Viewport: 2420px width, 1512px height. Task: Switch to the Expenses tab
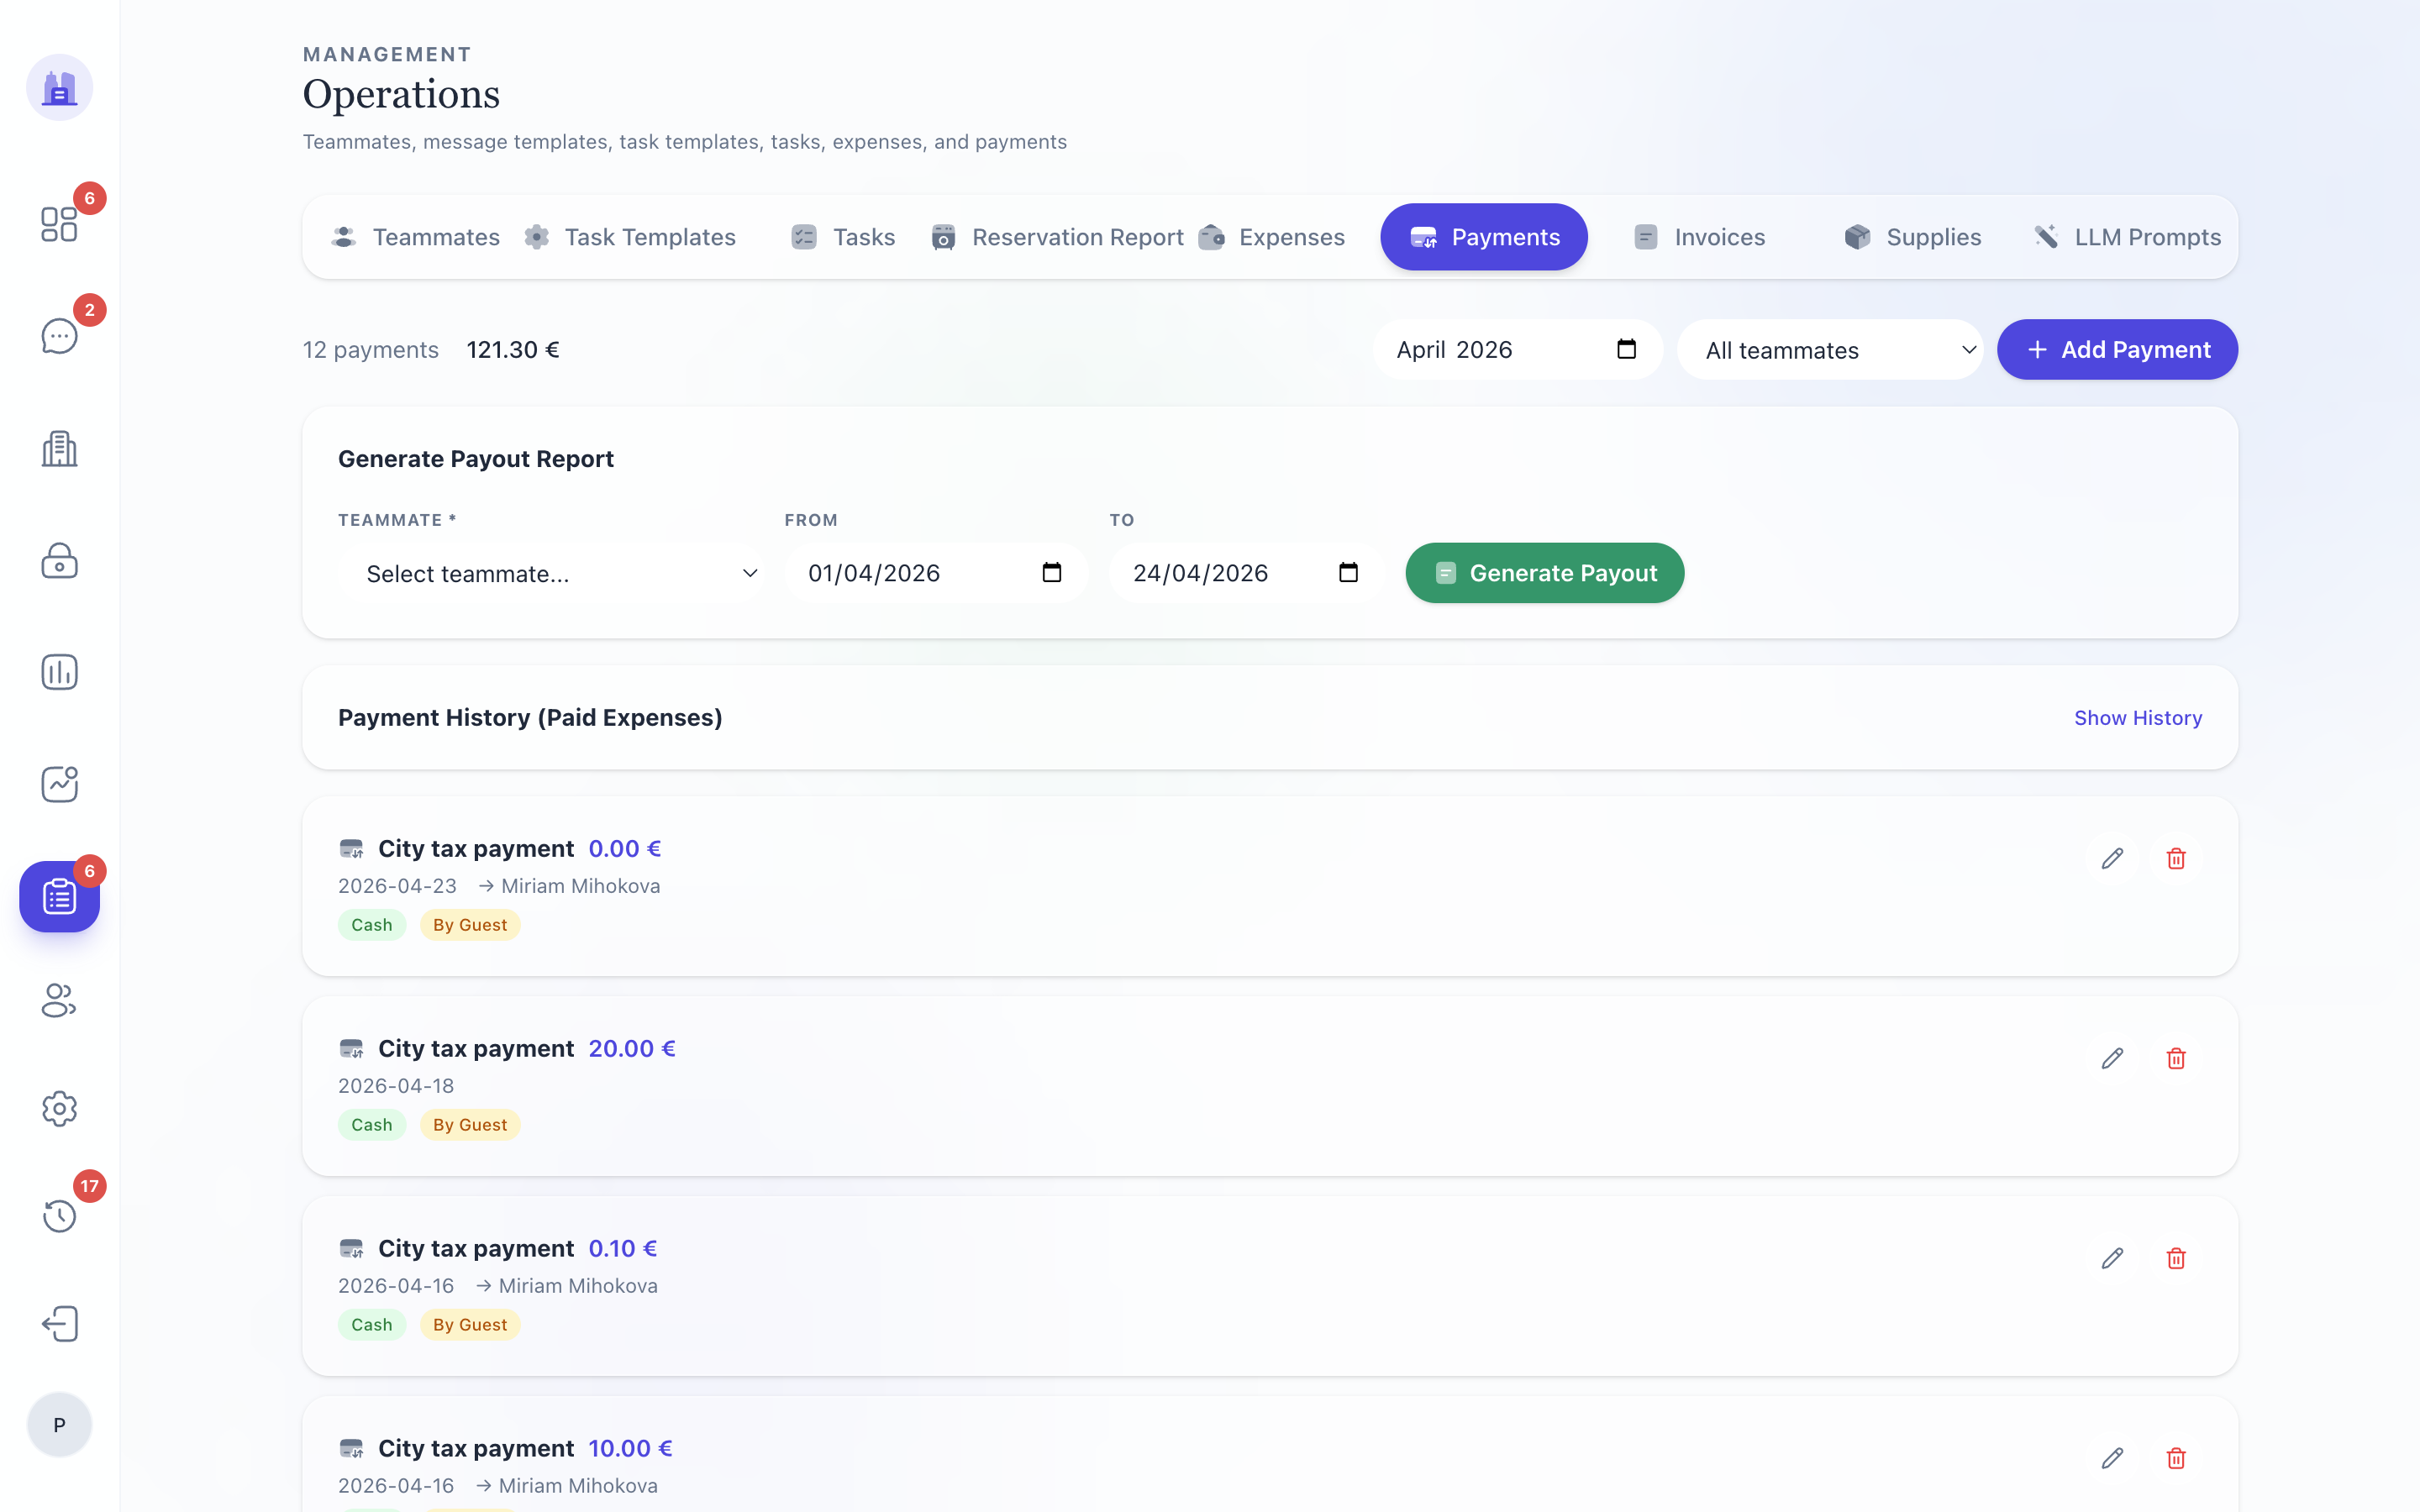coord(1271,237)
